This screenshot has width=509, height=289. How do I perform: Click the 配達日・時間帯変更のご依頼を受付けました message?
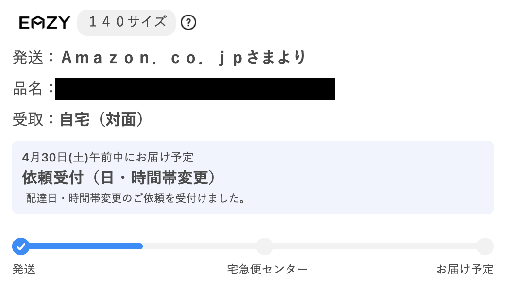(135, 199)
